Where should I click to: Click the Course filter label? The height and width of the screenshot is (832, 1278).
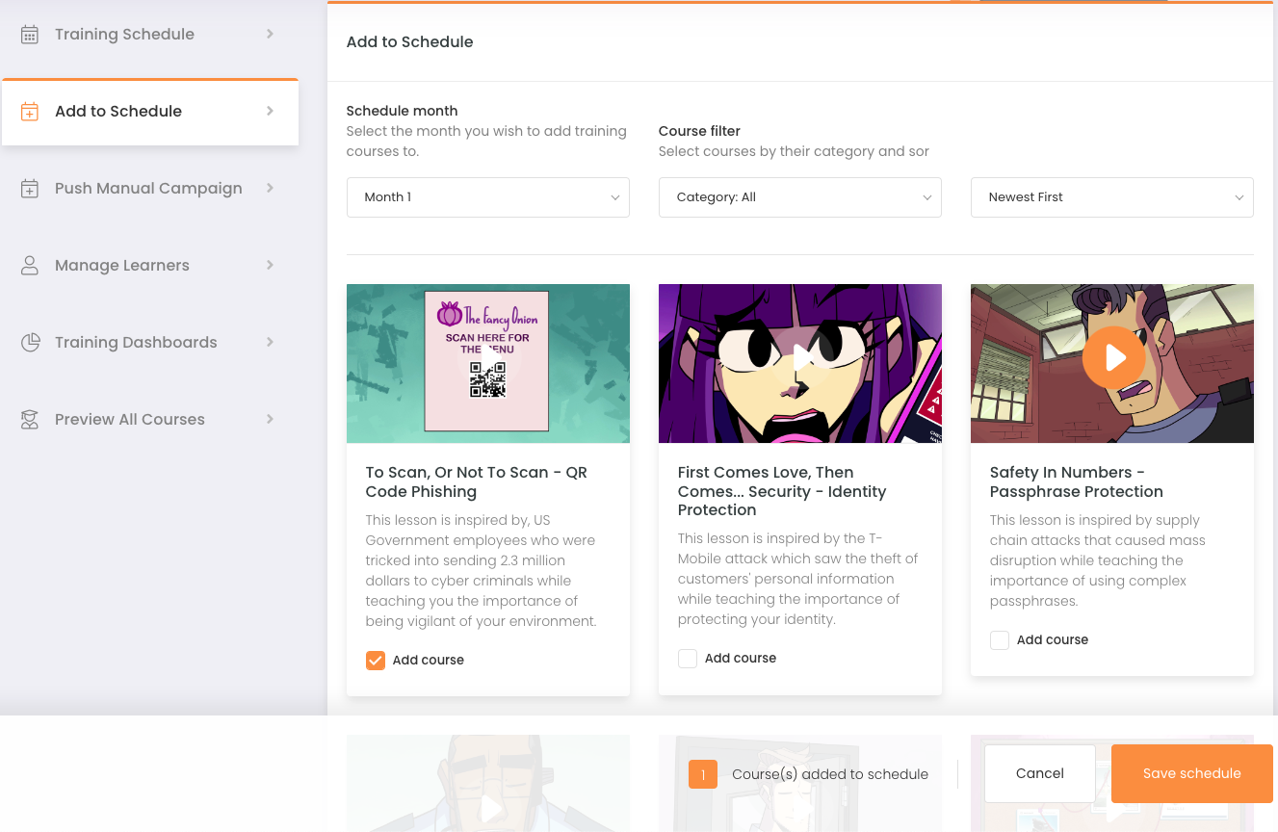pyautogui.click(x=699, y=131)
